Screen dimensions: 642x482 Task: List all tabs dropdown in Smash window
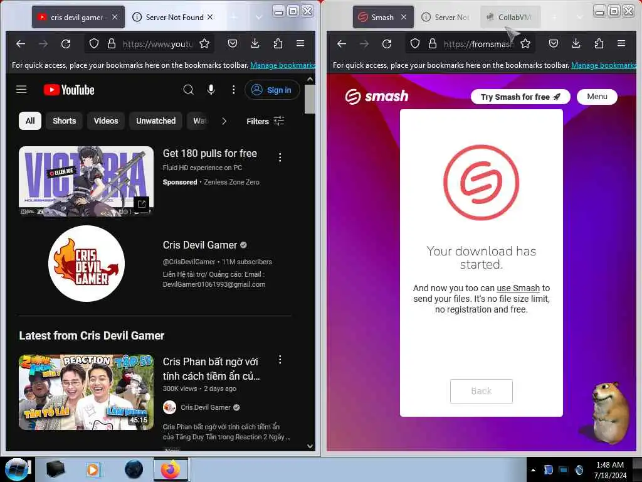(580, 17)
